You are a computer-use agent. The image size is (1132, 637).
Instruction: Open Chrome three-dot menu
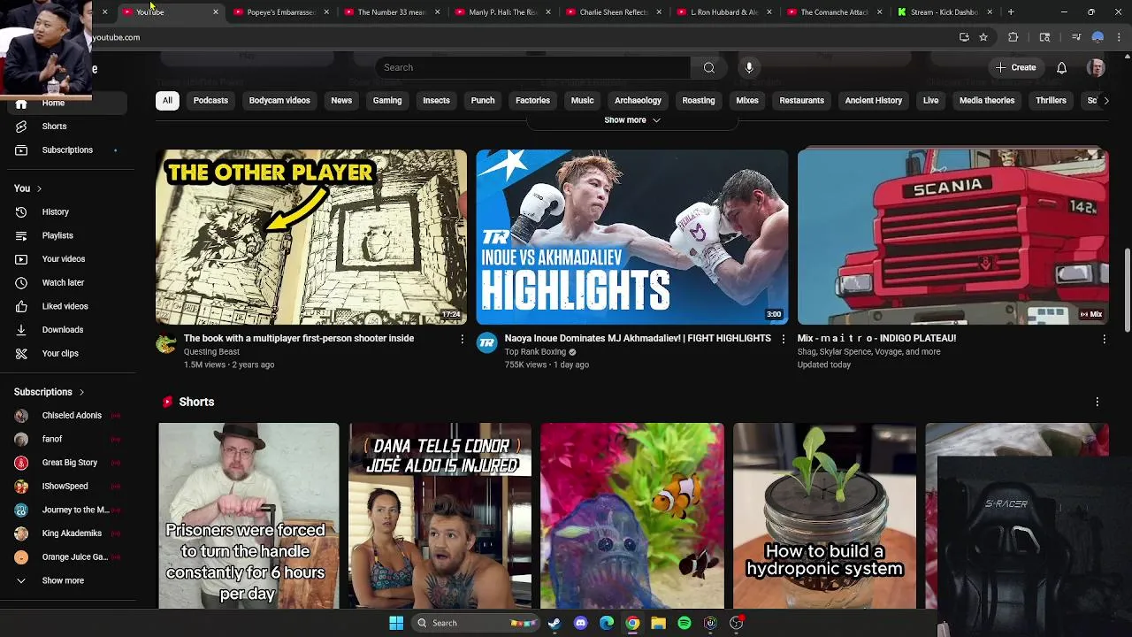point(1120,37)
